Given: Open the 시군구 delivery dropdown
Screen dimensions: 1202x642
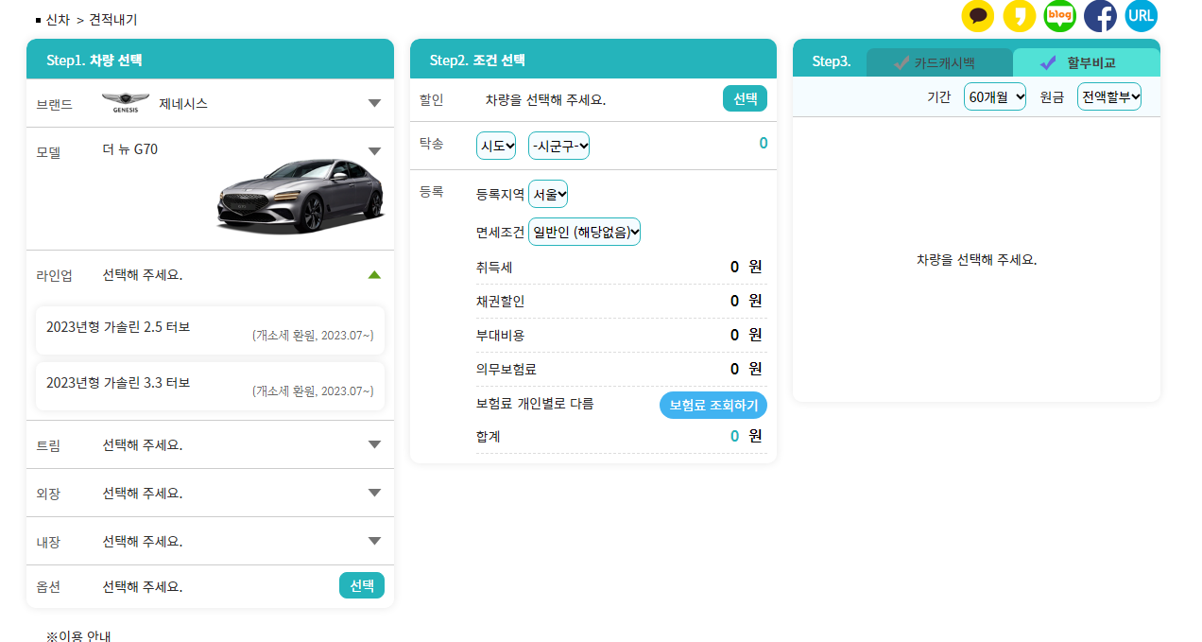Looking at the screenshot, I should tap(558, 146).
